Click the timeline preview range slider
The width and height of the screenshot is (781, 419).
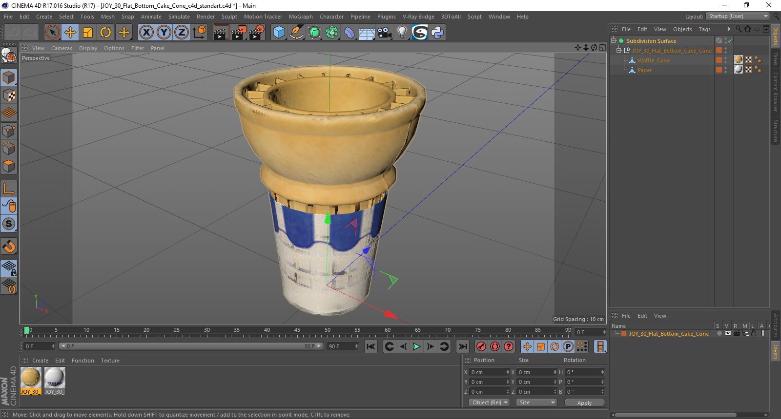[191, 346]
